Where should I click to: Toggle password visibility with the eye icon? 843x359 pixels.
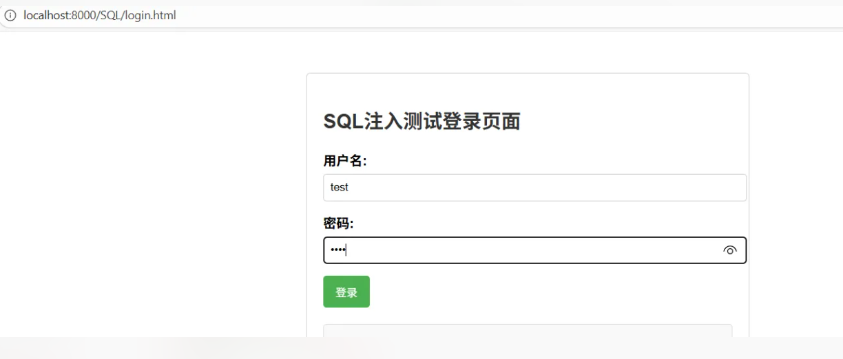point(730,250)
